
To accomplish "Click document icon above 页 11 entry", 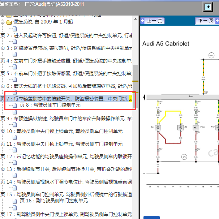I will click(x=15, y=137).
